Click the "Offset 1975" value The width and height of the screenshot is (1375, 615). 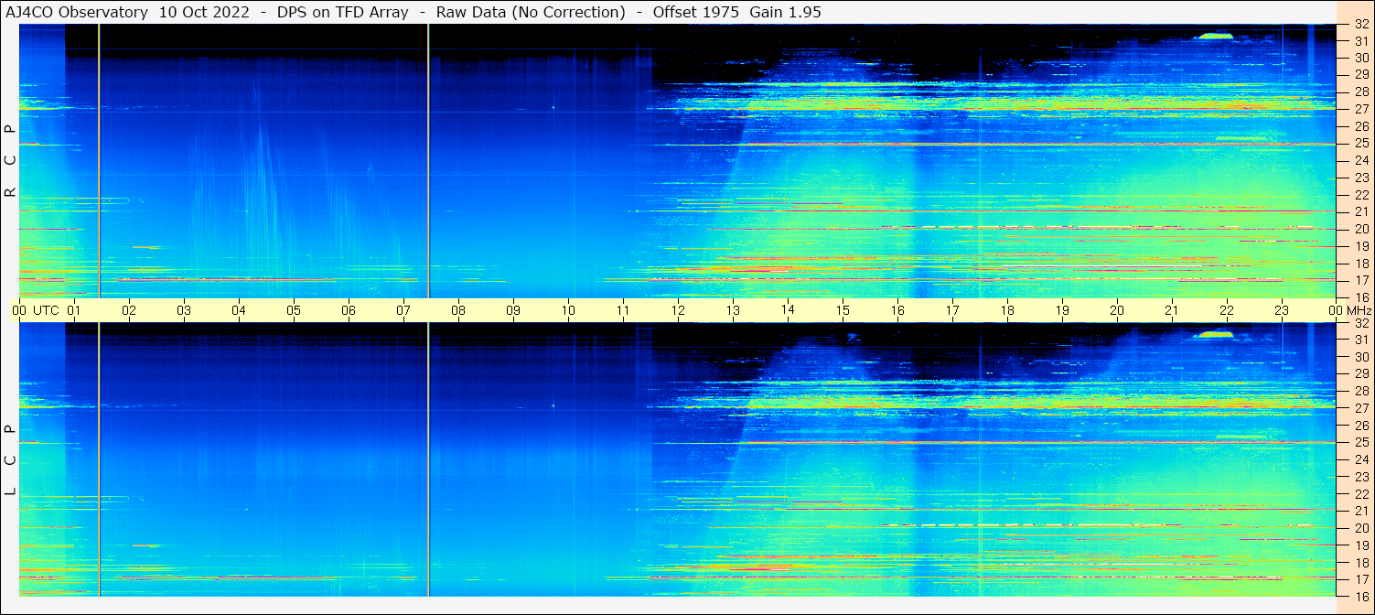pyautogui.click(x=695, y=12)
